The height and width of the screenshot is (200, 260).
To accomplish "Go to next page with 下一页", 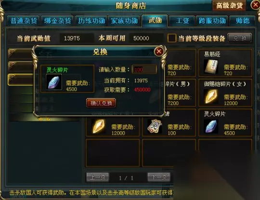I will (x=159, y=177).
